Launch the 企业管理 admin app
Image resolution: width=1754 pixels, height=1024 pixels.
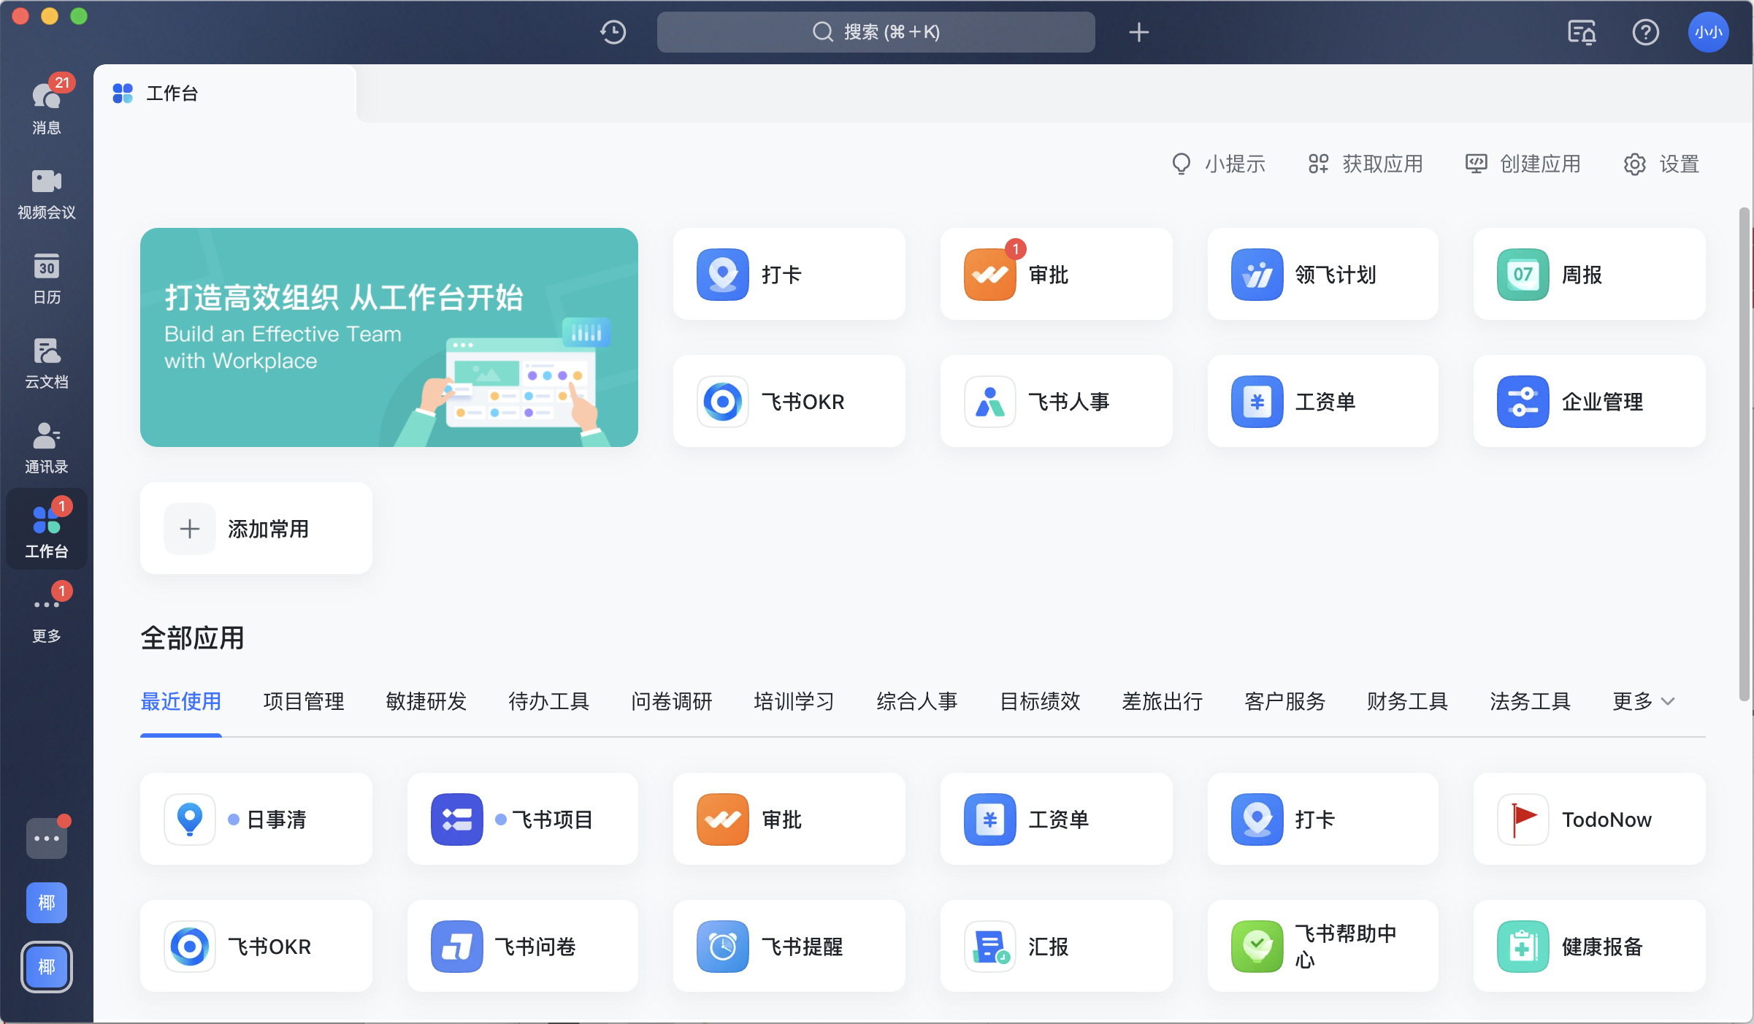tap(1589, 401)
